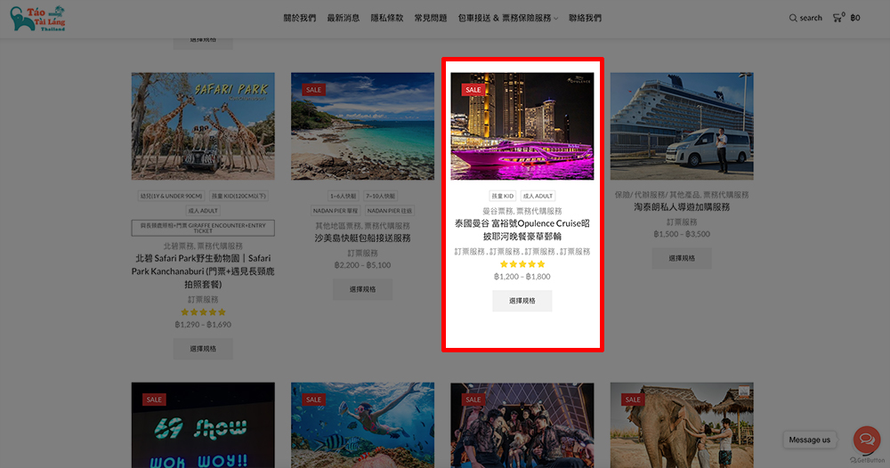The width and height of the screenshot is (890, 468).
Task: Open the 隱私條款 menu item
Action: click(x=387, y=18)
